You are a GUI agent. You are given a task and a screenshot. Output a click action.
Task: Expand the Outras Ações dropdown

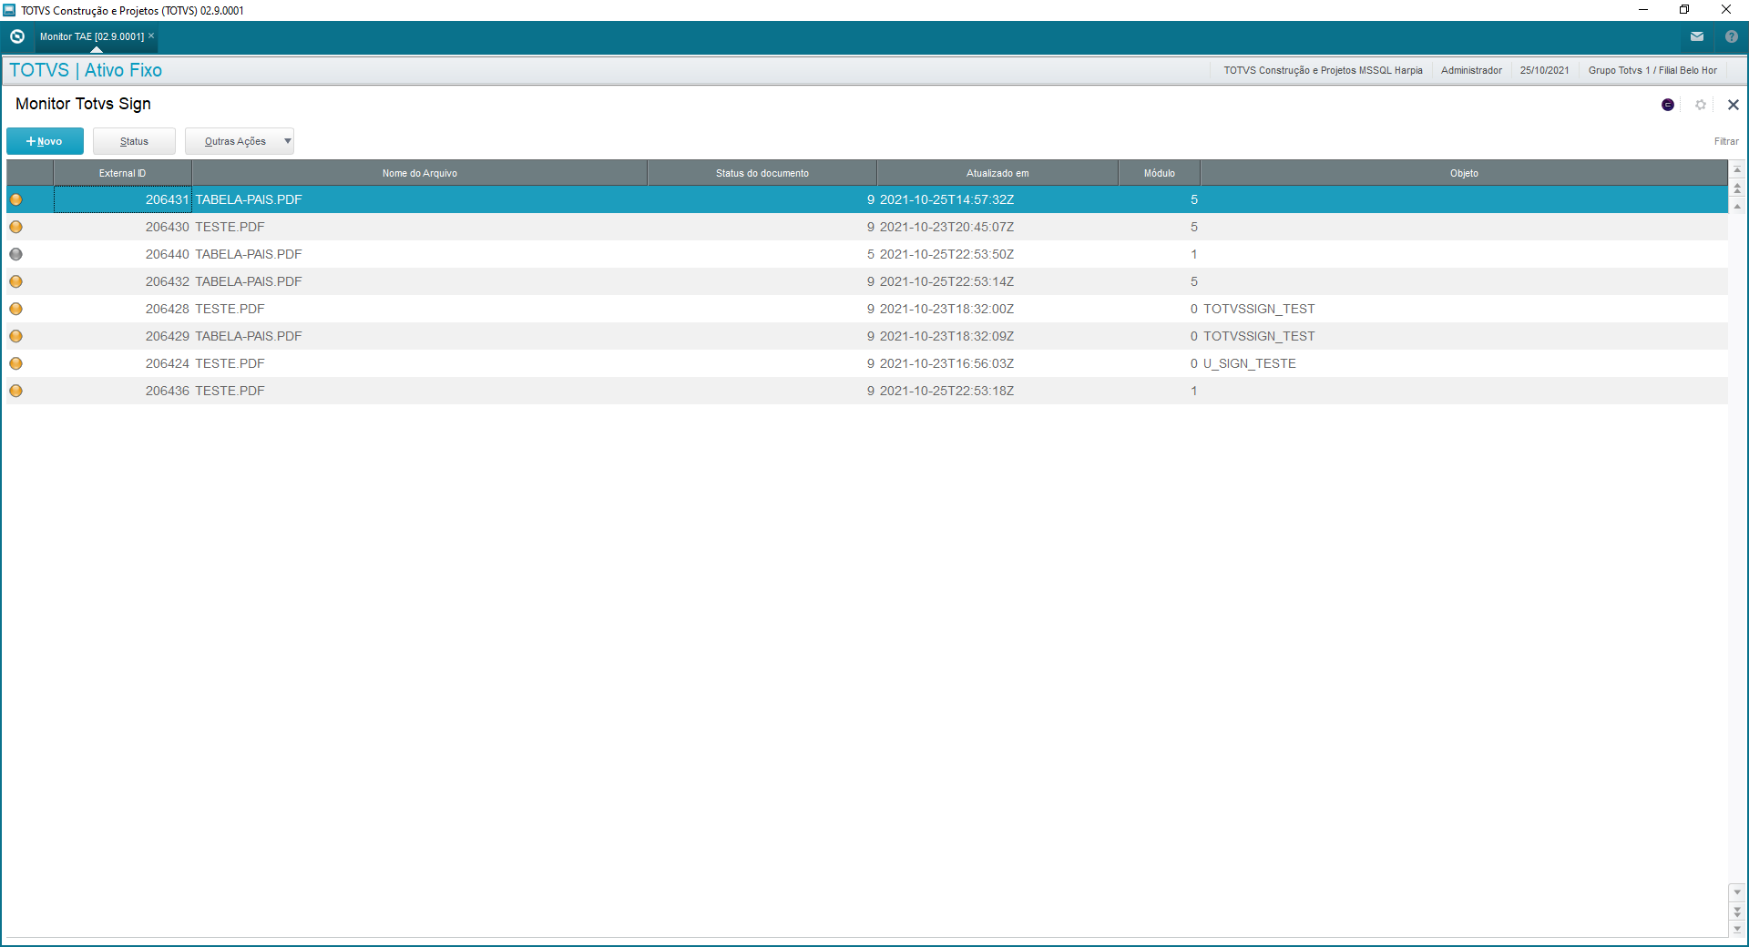coord(240,141)
